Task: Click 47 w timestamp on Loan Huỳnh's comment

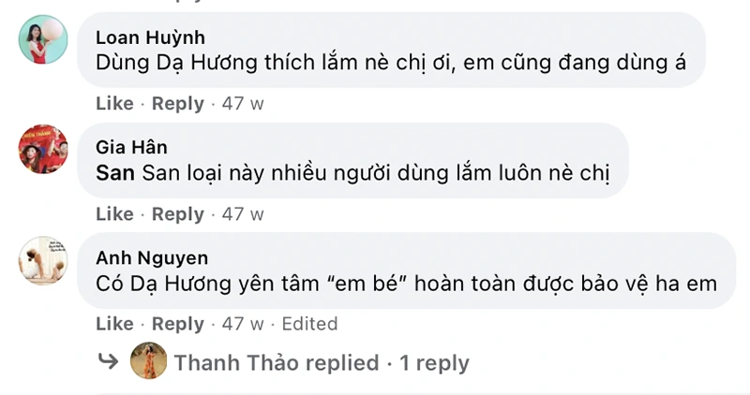Action: [x=242, y=104]
